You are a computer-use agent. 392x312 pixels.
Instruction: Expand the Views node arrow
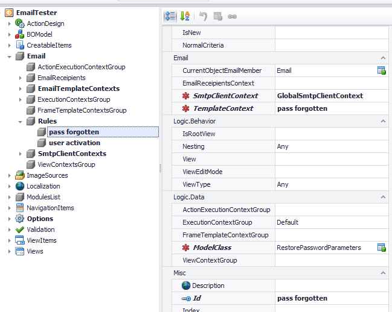point(10,251)
